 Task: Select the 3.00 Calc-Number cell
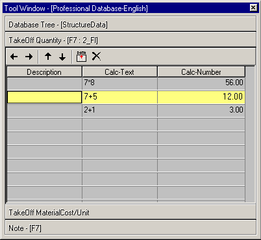point(201,111)
